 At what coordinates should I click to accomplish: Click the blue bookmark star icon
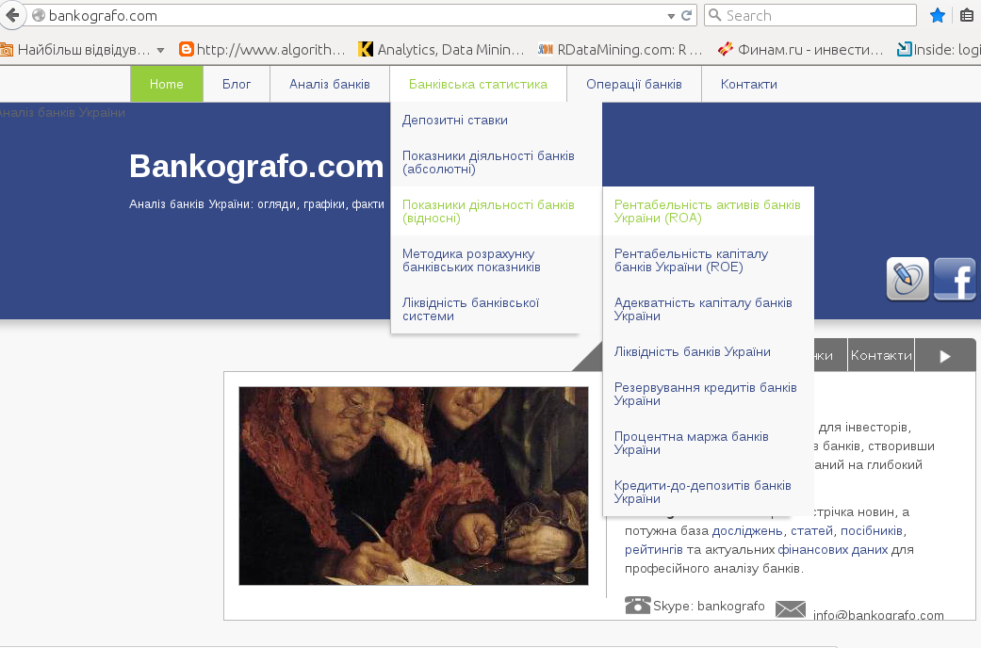coord(938,15)
